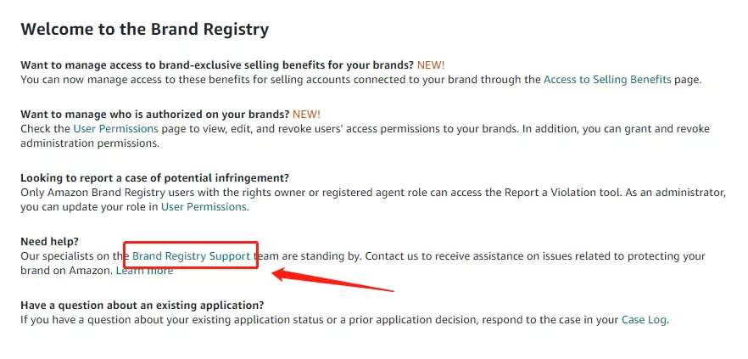
Task: Click the Brand Registry Support link
Action: [x=191, y=256]
